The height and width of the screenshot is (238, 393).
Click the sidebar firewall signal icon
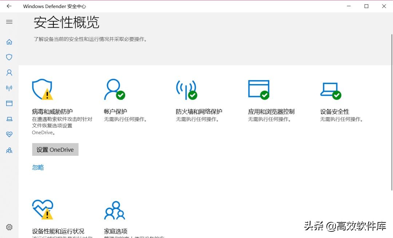coord(9,88)
